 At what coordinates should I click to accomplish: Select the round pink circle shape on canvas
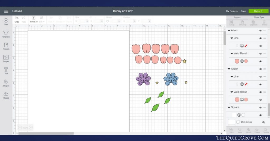(x=178, y=60)
